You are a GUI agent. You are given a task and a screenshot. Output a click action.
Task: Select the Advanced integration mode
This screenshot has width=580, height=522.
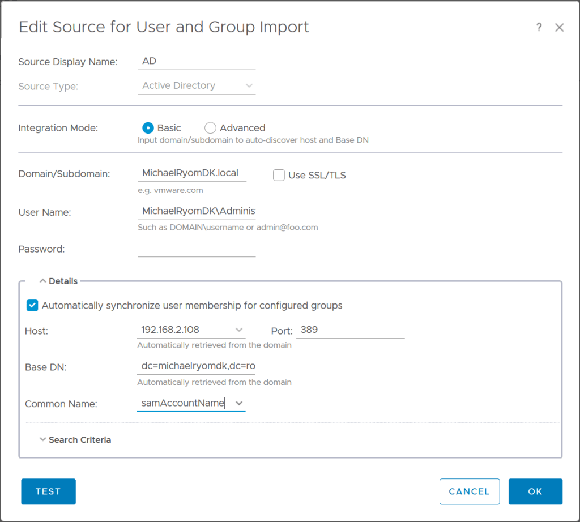[x=210, y=128]
